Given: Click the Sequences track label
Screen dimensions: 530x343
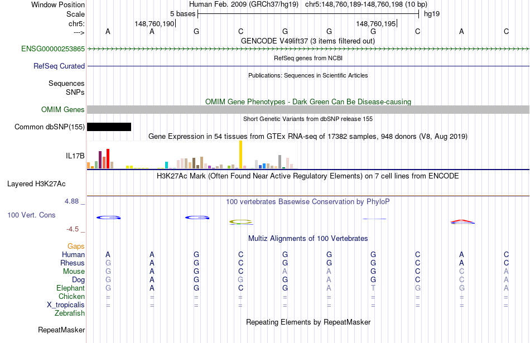Looking at the screenshot, I should 66,84.
